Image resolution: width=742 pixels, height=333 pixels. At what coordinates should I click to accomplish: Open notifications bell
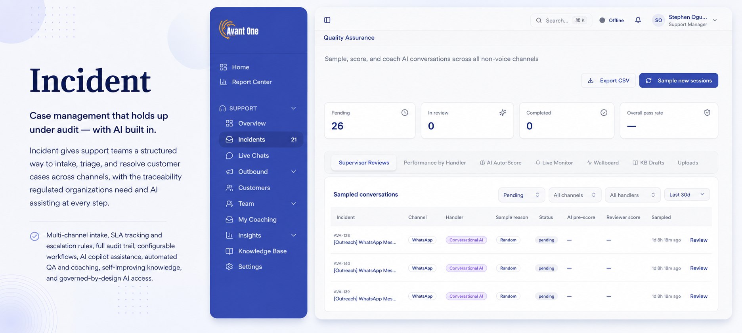(638, 20)
